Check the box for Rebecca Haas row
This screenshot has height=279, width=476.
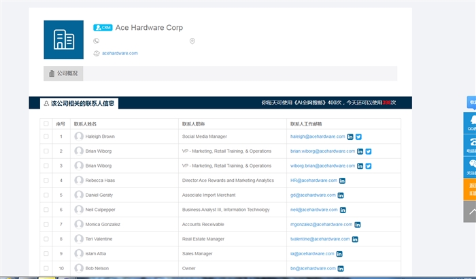(x=46, y=181)
